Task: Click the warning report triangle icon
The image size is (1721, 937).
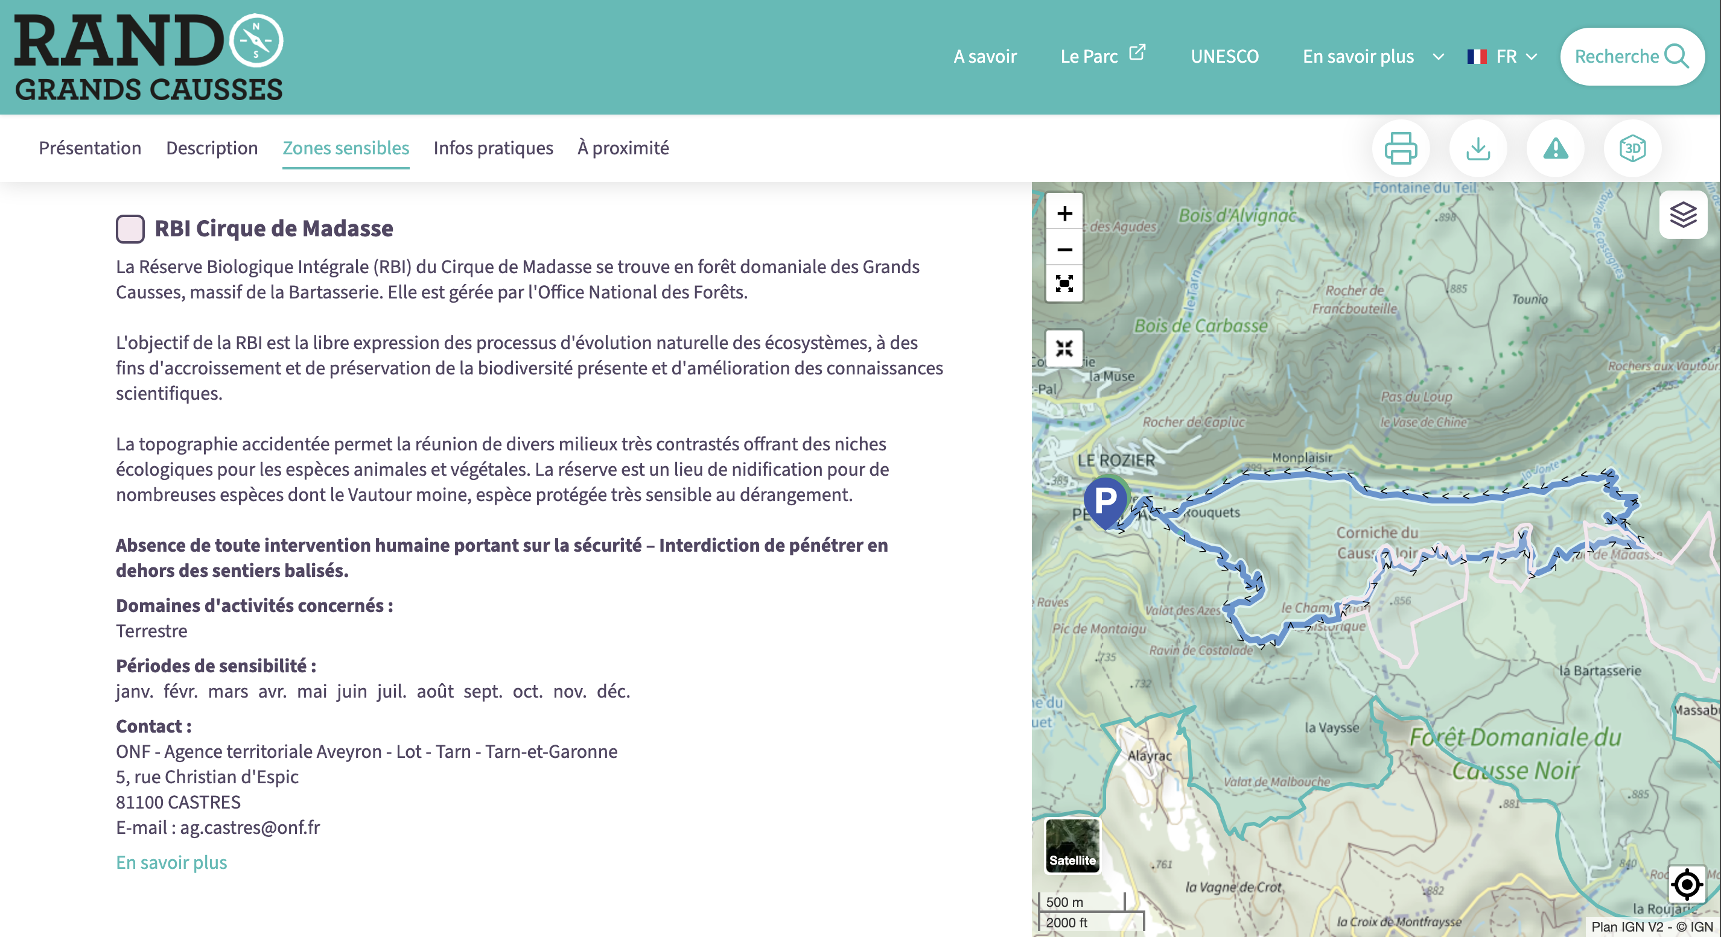Action: pyautogui.click(x=1555, y=148)
